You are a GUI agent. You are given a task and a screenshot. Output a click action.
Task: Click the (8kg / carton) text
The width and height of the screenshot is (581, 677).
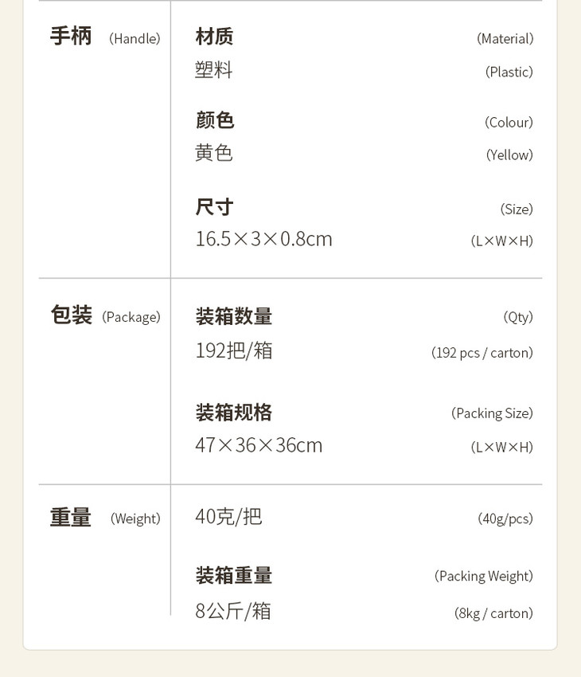pyautogui.click(x=493, y=612)
